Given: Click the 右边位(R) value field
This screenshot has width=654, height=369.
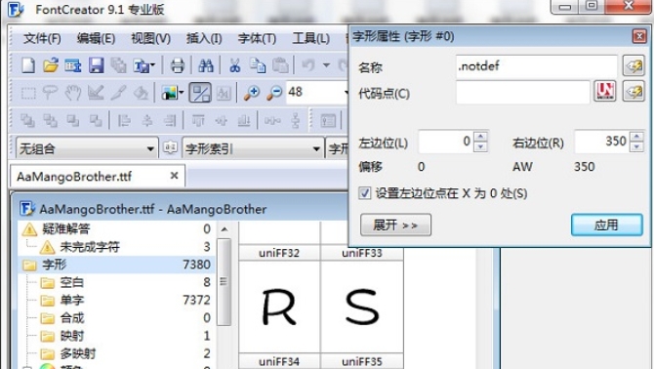Looking at the screenshot, I should point(602,142).
